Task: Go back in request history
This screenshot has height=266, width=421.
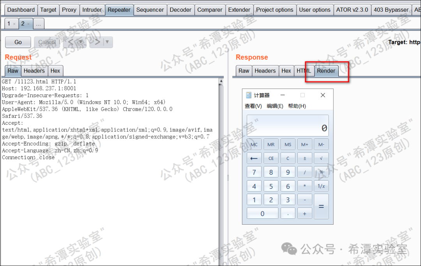Action: click(71, 42)
